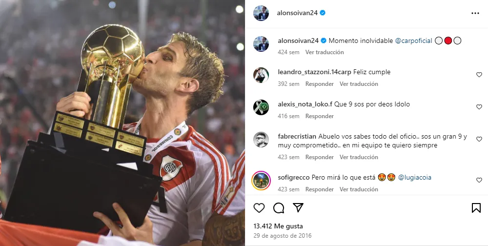Like the post with the heart icon
This screenshot has height=246, width=488.
coord(259,208)
